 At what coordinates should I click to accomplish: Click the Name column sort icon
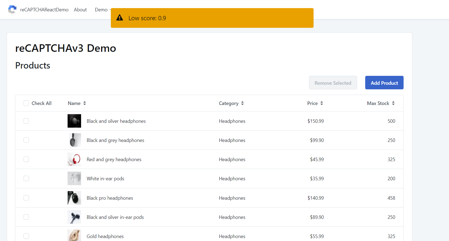(85, 103)
